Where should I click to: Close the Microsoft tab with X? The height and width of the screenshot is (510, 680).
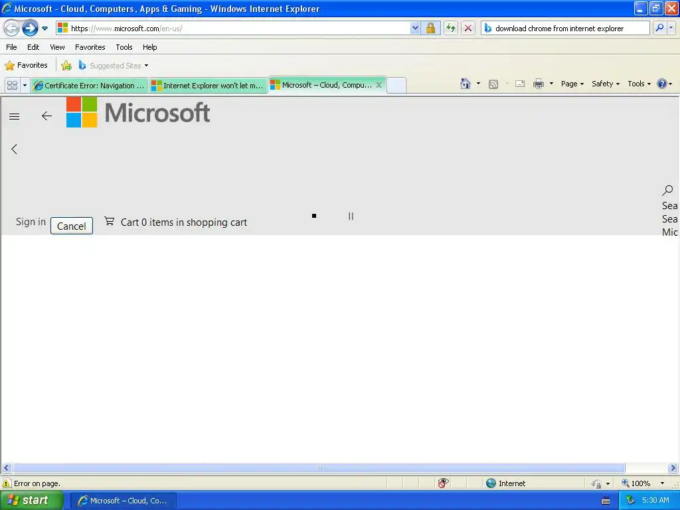pos(379,85)
